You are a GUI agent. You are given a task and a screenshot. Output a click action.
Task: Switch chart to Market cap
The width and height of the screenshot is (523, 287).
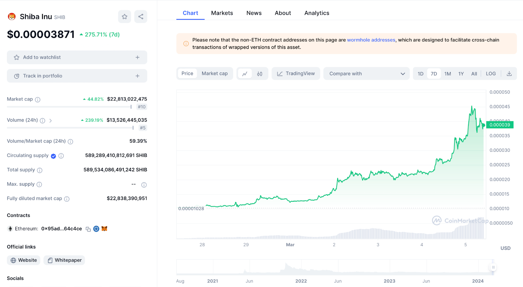pyautogui.click(x=215, y=73)
